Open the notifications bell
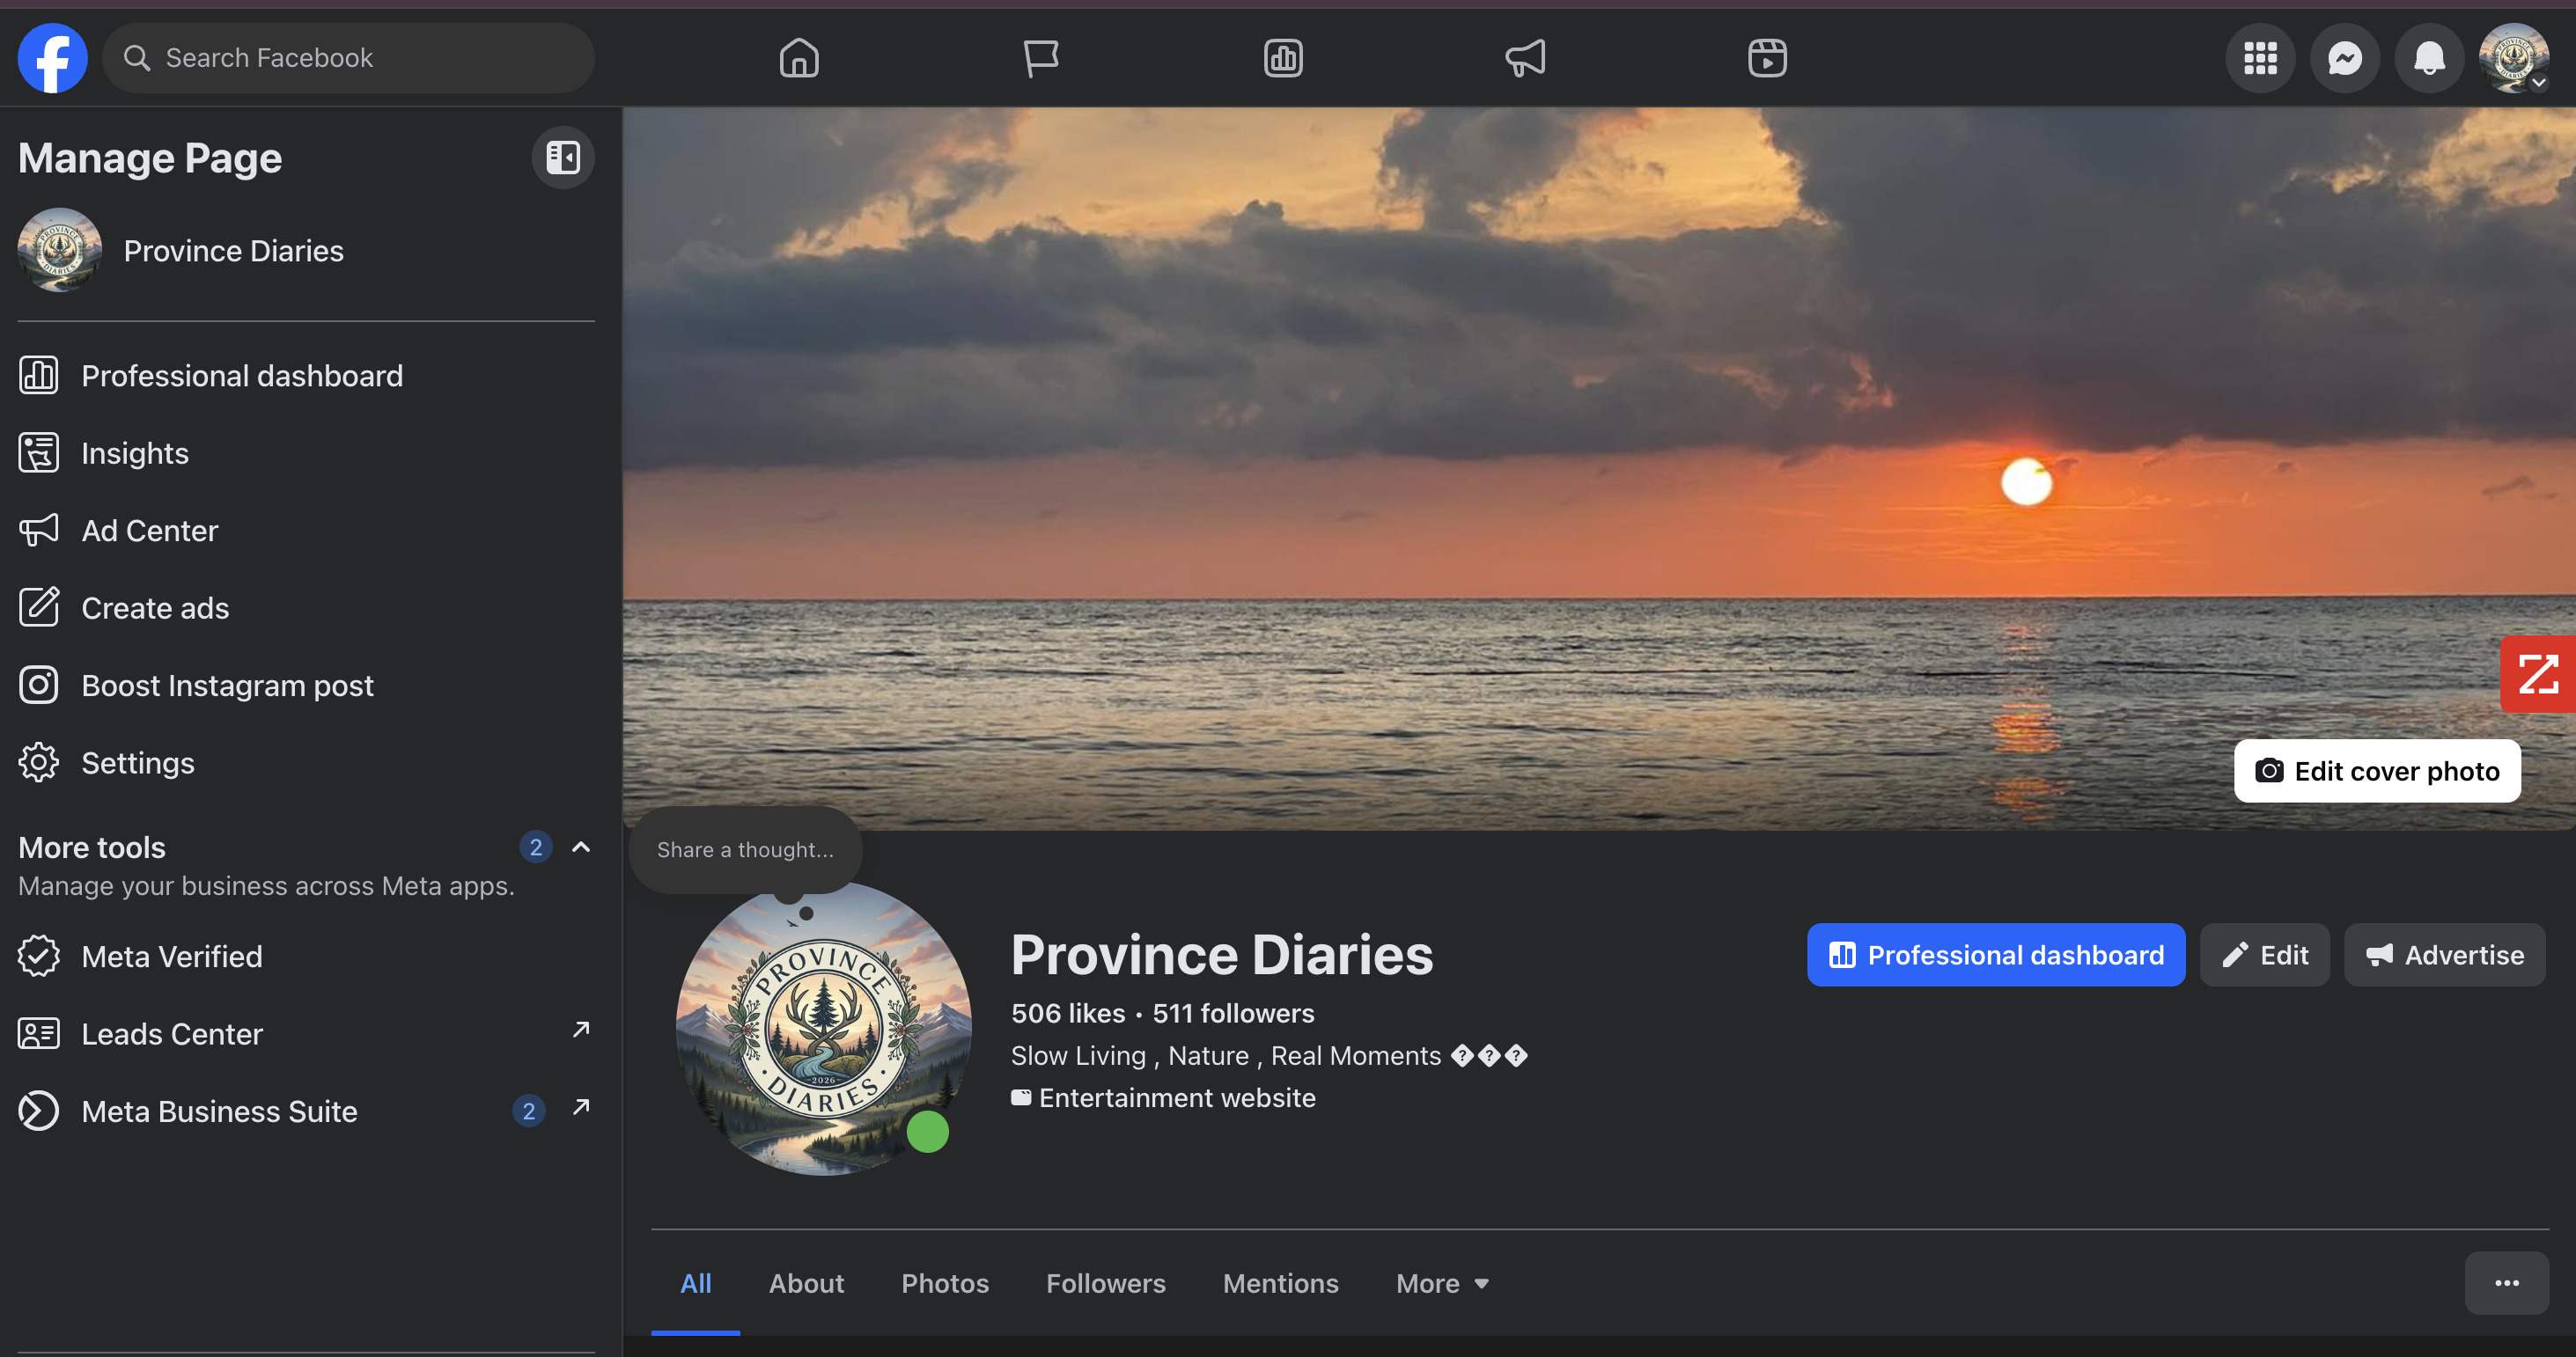The height and width of the screenshot is (1357, 2576). pyautogui.click(x=2429, y=58)
